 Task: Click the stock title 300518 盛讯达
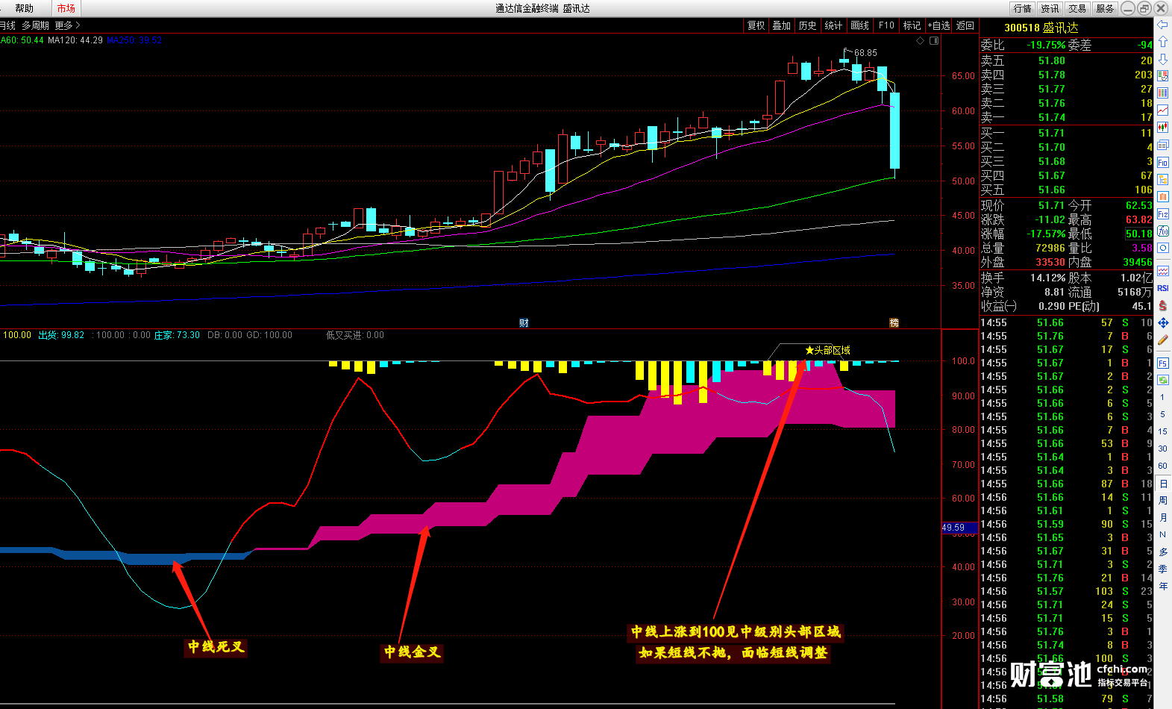pos(1041,28)
